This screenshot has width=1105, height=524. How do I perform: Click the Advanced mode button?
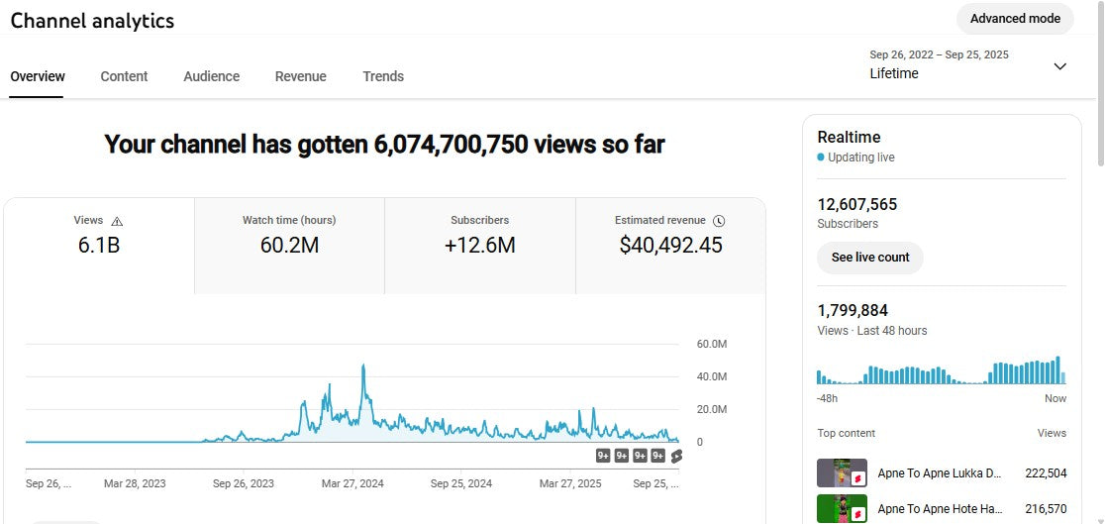(x=1015, y=19)
